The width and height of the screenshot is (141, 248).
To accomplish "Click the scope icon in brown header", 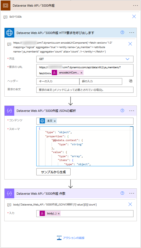I will [5, 5].
